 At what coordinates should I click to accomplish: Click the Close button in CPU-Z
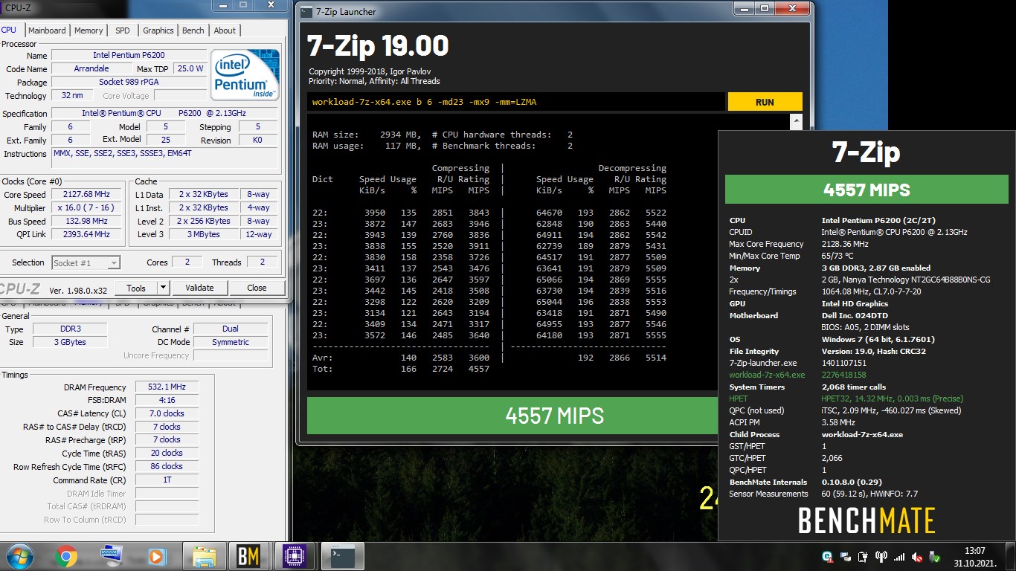257,288
